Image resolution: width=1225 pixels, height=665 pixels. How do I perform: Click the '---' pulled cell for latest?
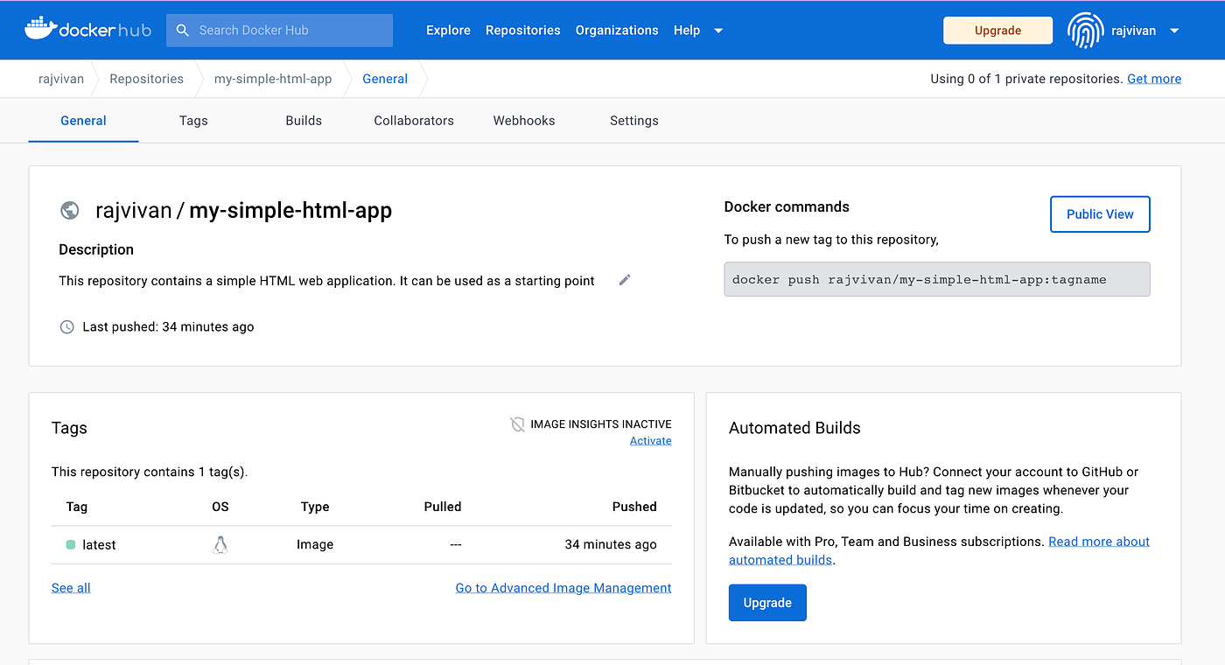click(x=455, y=545)
